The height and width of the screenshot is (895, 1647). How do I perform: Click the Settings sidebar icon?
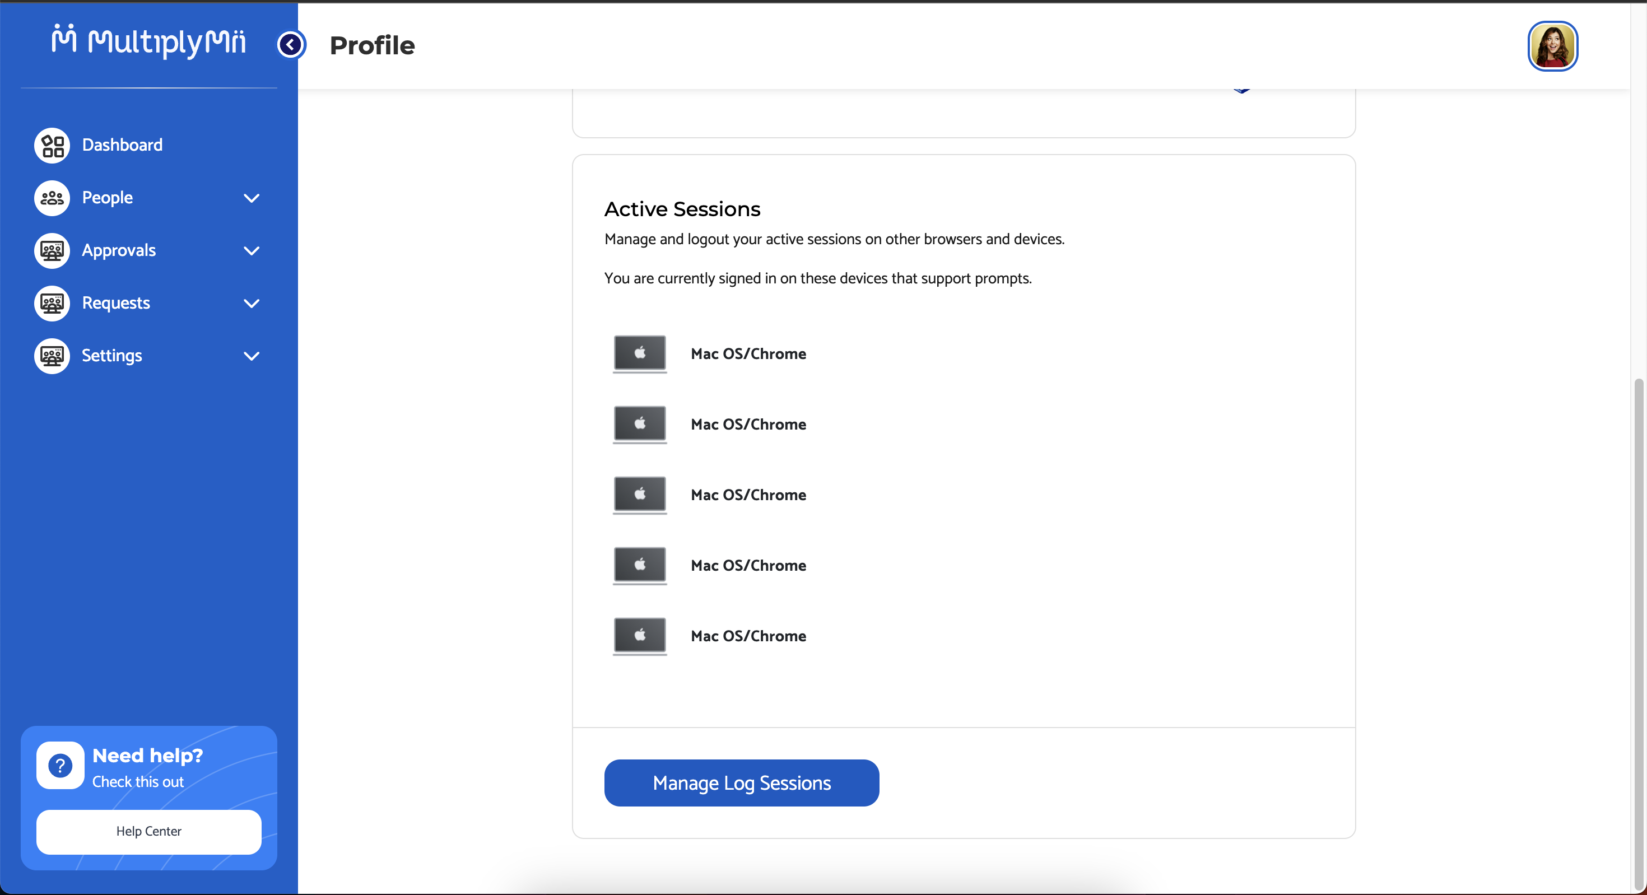(x=52, y=356)
